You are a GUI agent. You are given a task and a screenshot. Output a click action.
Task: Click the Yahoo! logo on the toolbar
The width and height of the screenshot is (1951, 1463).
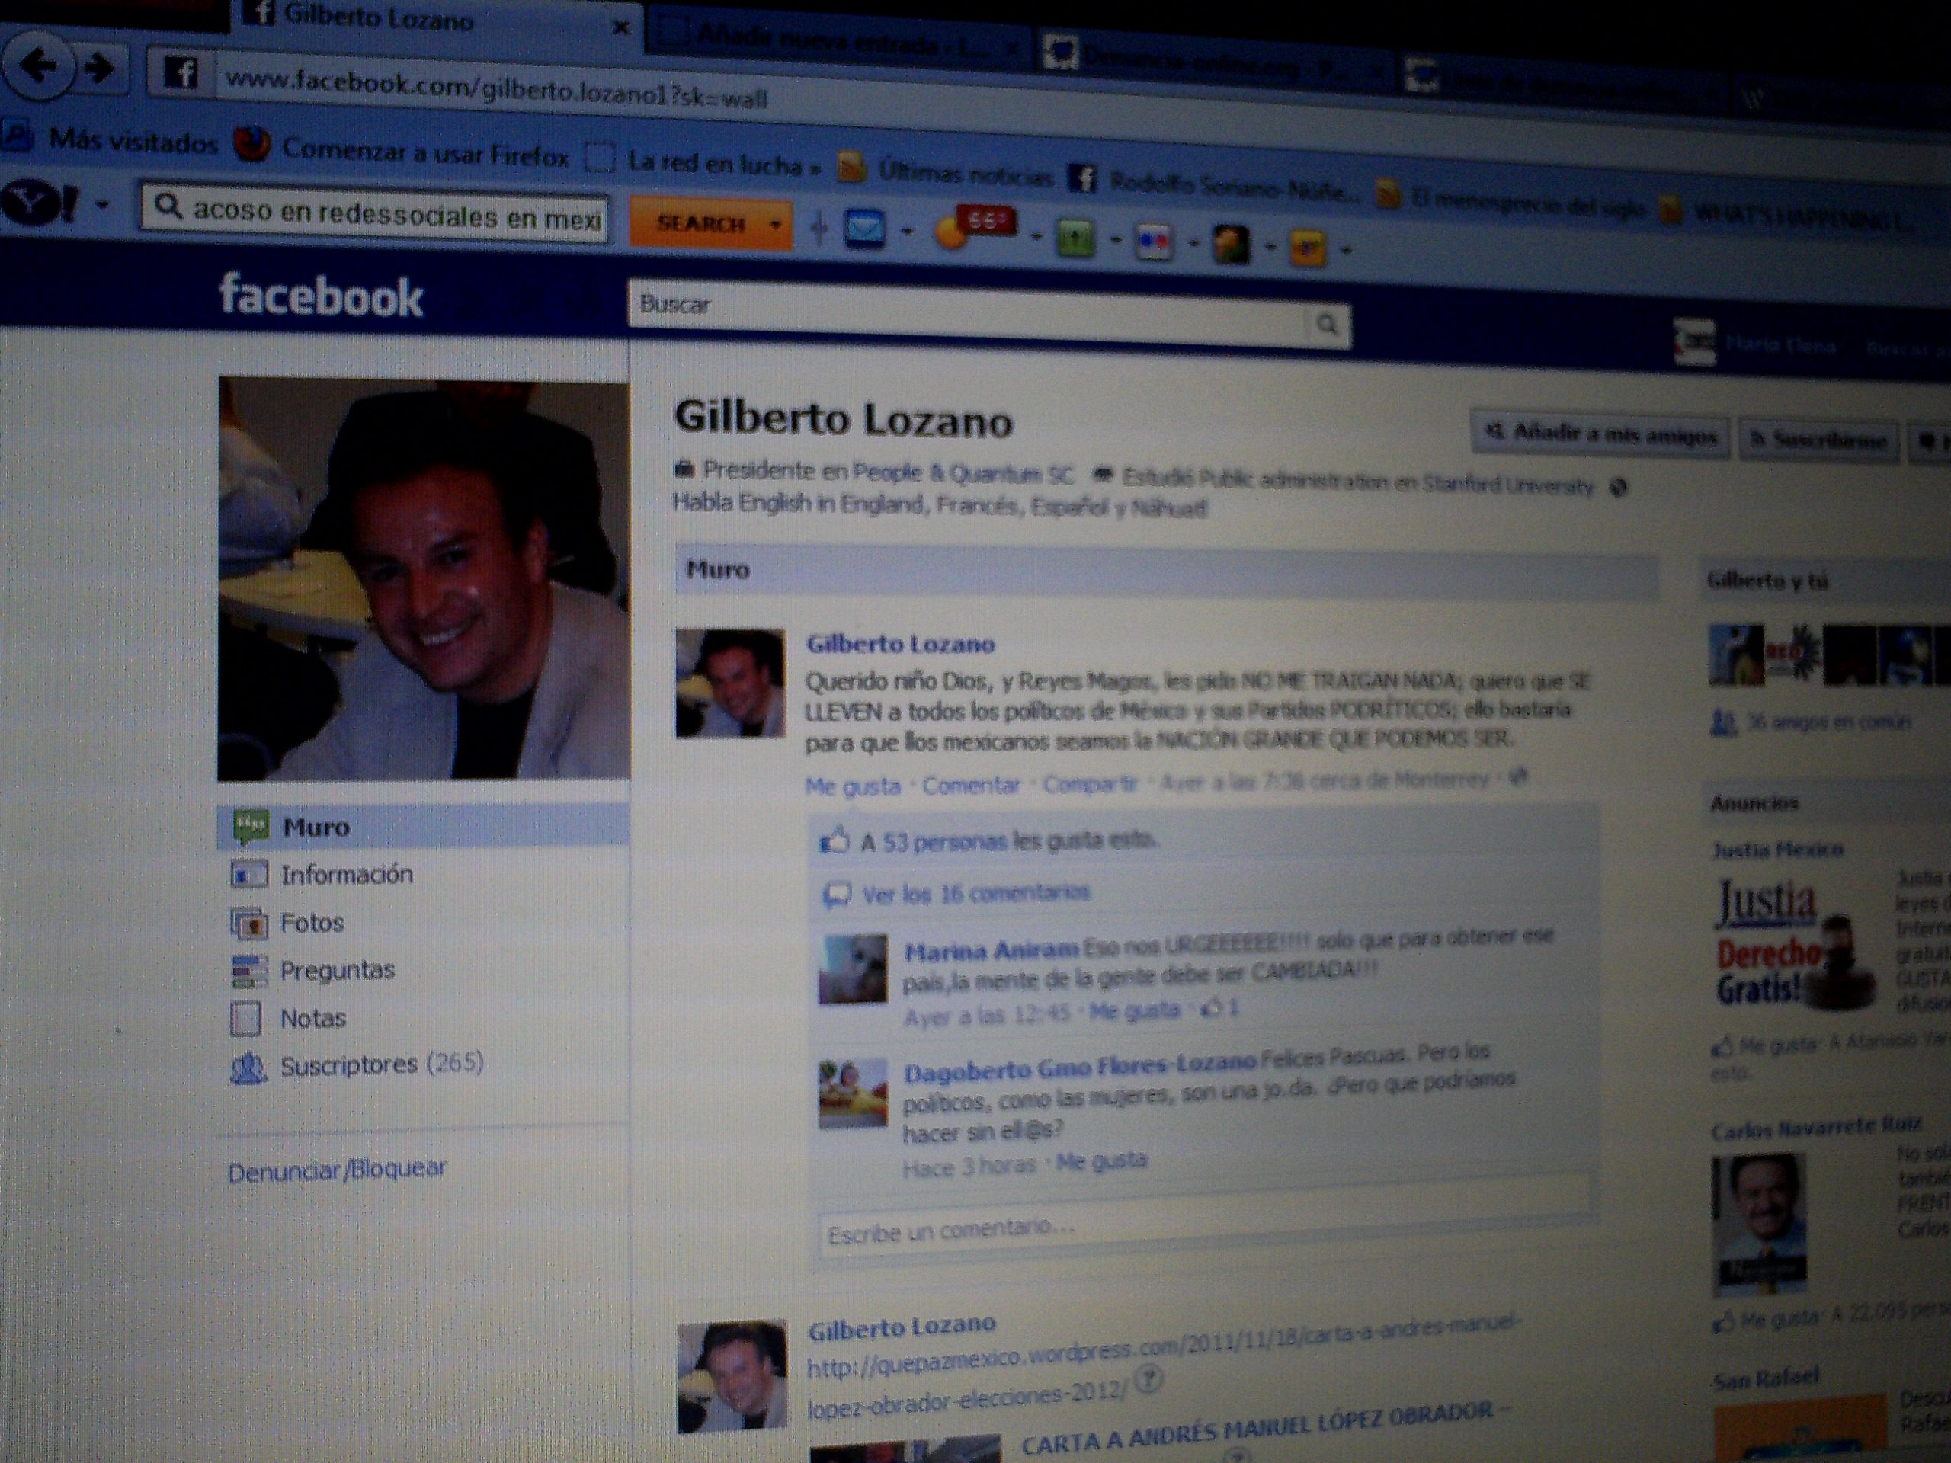click(x=40, y=203)
